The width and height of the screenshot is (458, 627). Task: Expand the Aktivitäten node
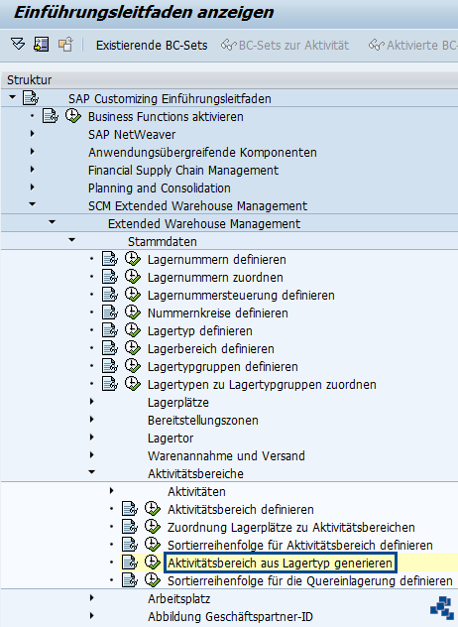(x=111, y=491)
